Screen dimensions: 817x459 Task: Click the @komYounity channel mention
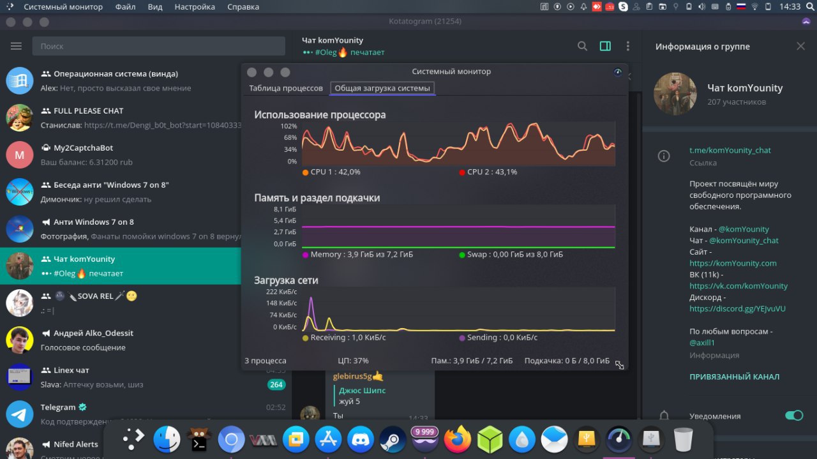744,229
